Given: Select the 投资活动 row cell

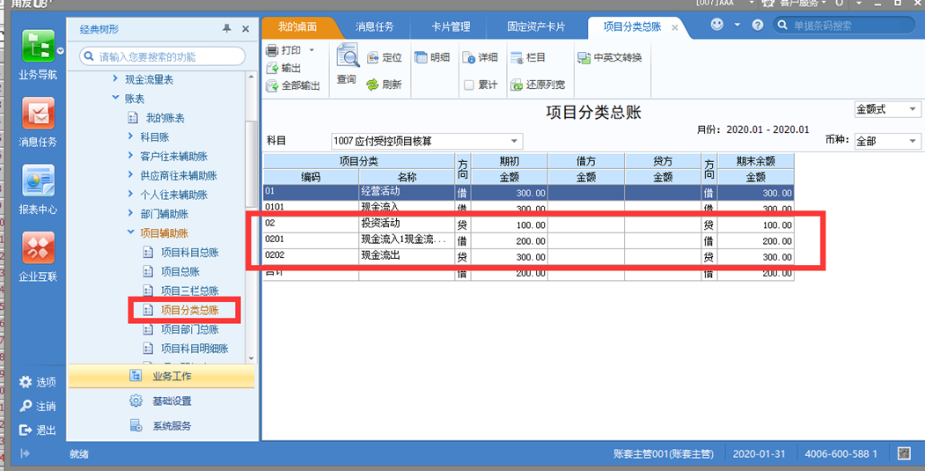Looking at the screenshot, I should (407, 224).
